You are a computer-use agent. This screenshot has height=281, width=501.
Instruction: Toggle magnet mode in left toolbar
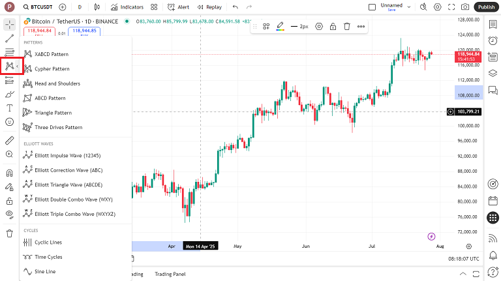(9, 173)
